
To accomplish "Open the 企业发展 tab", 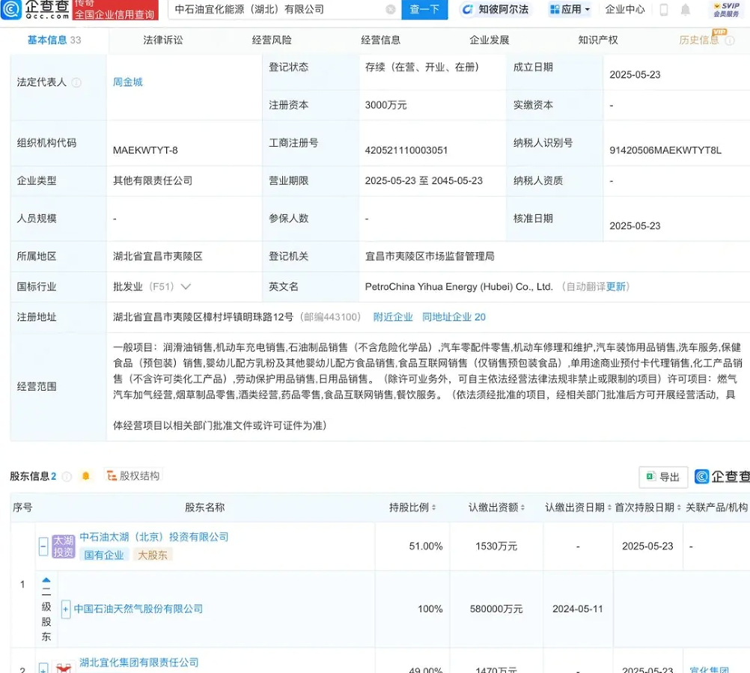I will [x=489, y=40].
